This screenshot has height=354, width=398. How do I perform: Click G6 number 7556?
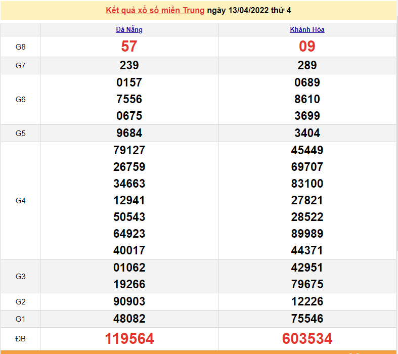pyautogui.click(x=129, y=99)
